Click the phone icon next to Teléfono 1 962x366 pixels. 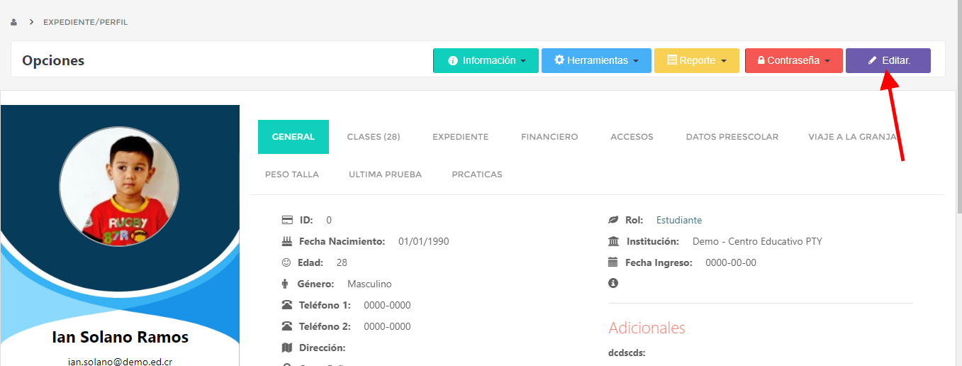pos(287,305)
